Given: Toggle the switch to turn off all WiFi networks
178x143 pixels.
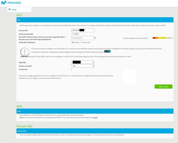Looking at the screenshot, I should pos(107,51).
